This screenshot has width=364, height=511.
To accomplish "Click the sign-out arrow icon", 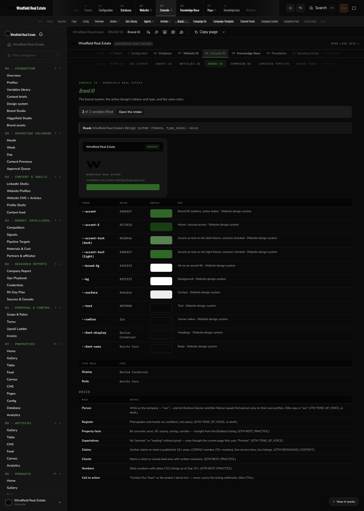I will [x=344, y=8].
